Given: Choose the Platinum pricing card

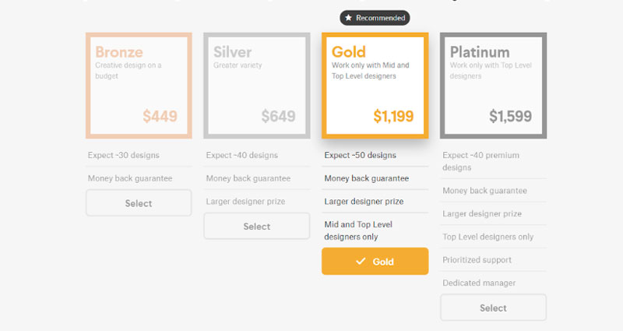Looking at the screenshot, I should (493, 86).
